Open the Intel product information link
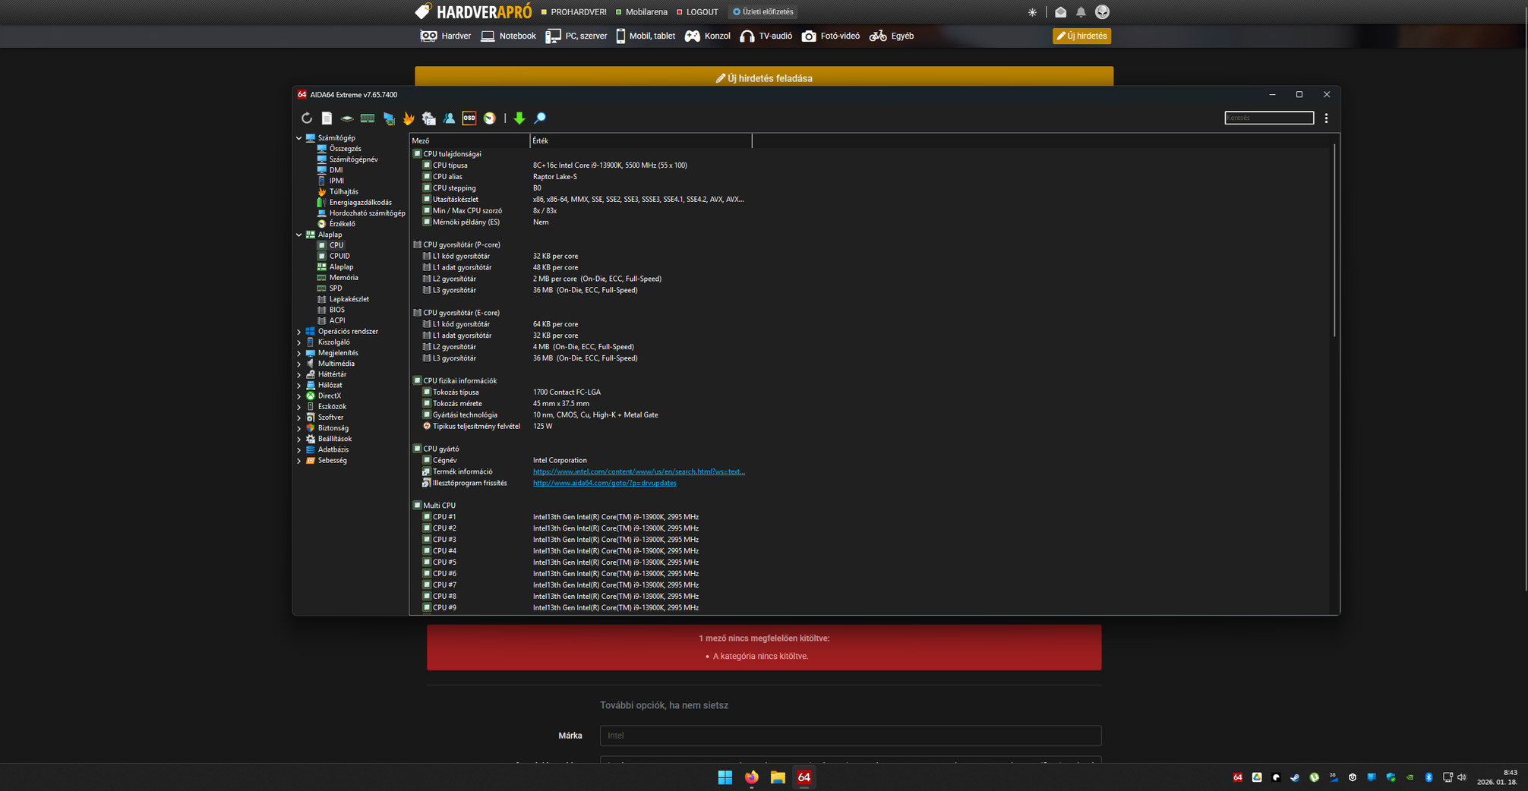Image resolution: width=1528 pixels, height=791 pixels. point(639,471)
